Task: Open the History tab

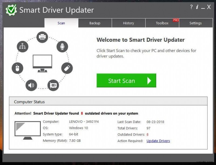Action: 129,23
